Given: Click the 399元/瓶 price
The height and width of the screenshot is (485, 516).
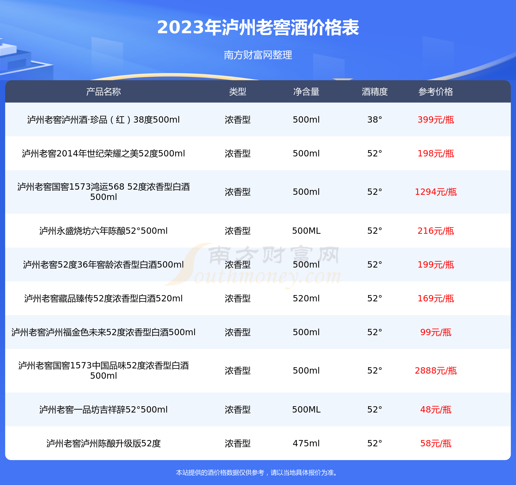Looking at the screenshot, I should point(436,119).
